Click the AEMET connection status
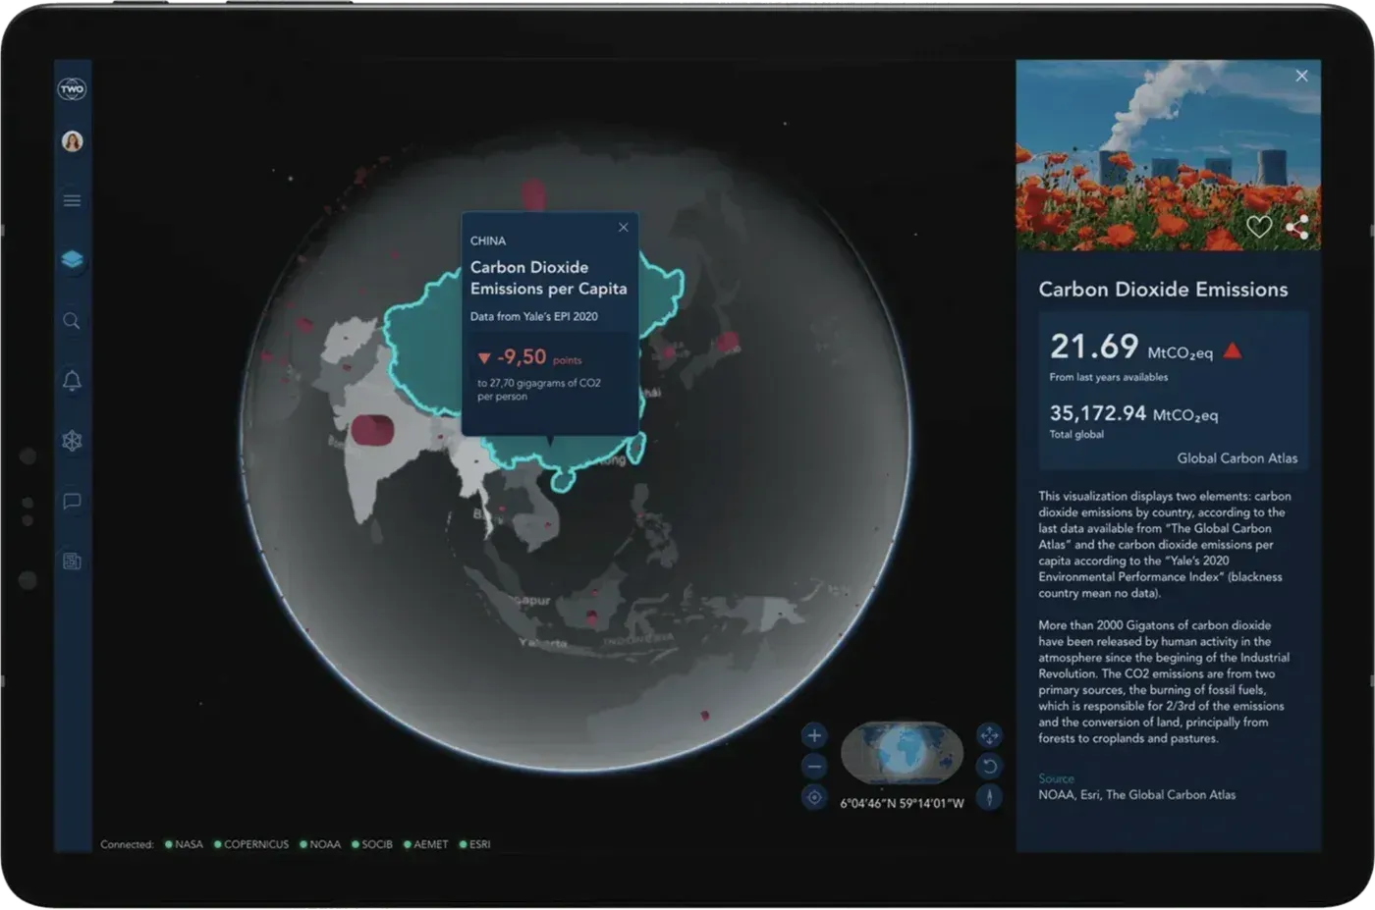 pyautogui.click(x=426, y=844)
